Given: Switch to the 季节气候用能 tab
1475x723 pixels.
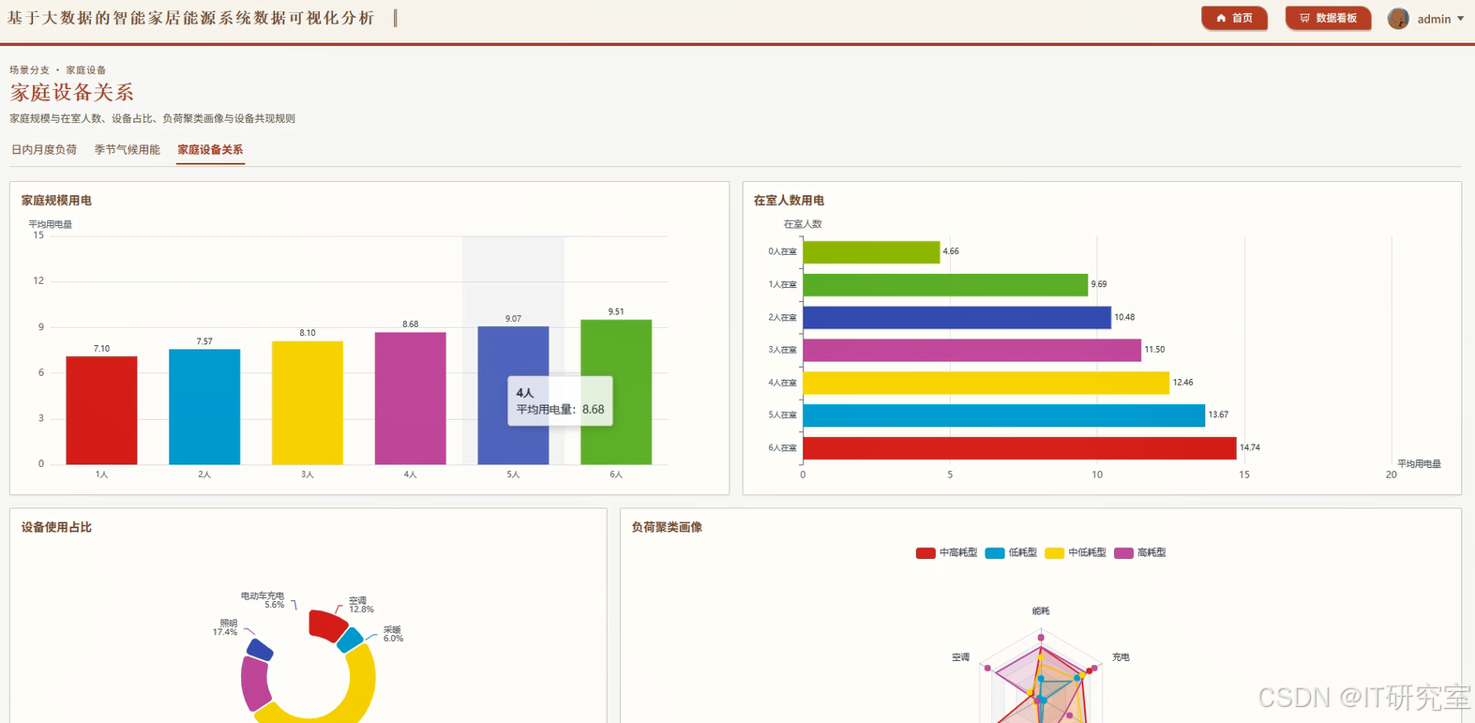Looking at the screenshot, I should pyautogui.click(x=128, y=150).
